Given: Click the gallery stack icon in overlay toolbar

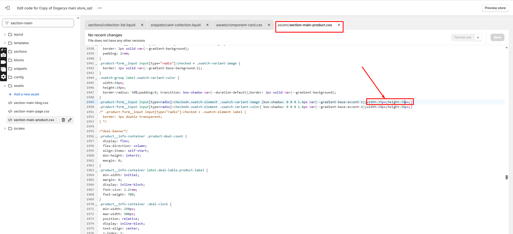Looking at the screenshot, I should click(3, 69).
